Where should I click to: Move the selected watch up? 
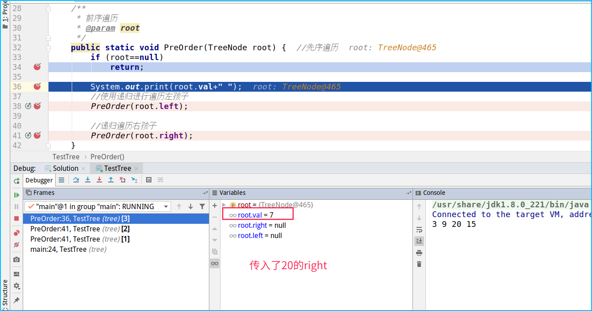click(x=215, y=229)
